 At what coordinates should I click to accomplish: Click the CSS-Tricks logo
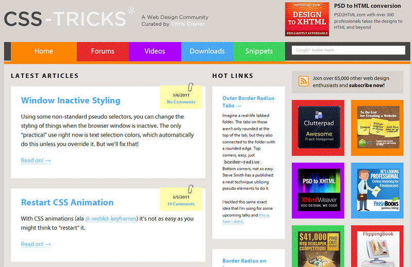click(x=65, y=19)
